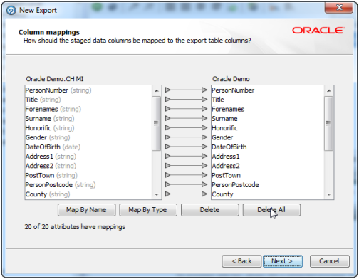Image resolution: width=359 pixels, height=279 pixels.
Task: Select the PersonNumber mapping arrow
Action: tap(186, 90)
